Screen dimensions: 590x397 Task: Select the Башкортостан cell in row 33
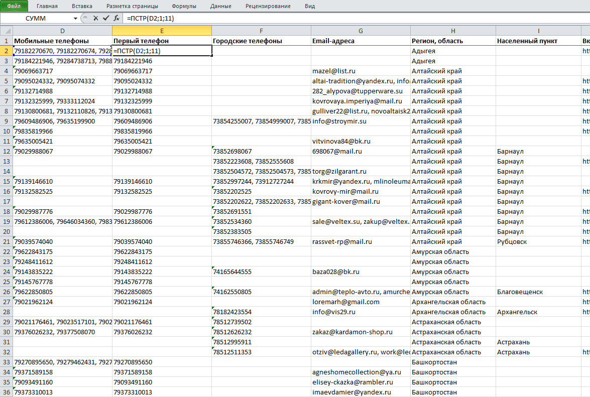(x=453, y=362)
